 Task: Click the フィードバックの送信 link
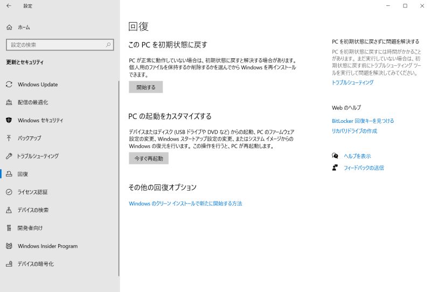[x=364, y=168]
